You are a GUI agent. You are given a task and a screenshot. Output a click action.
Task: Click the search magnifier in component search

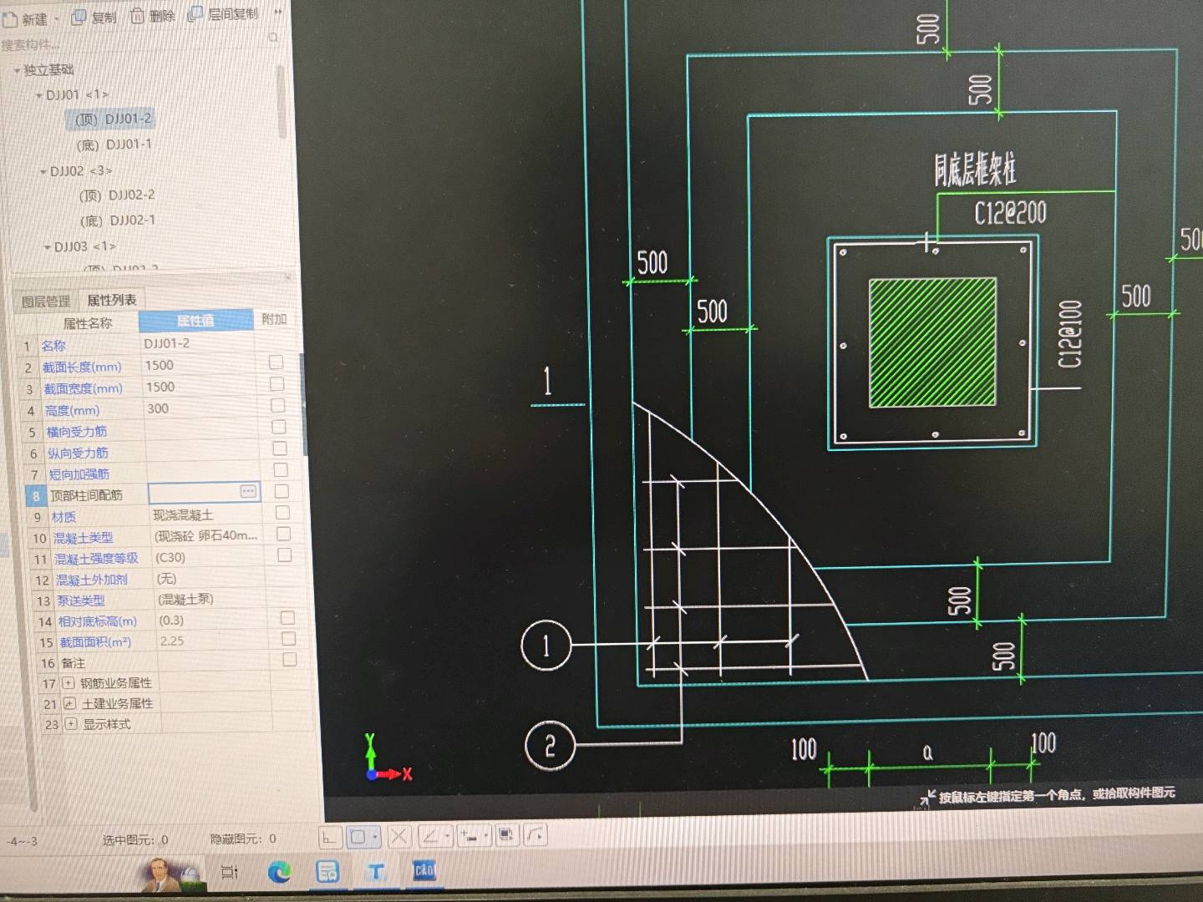(273, 38)
